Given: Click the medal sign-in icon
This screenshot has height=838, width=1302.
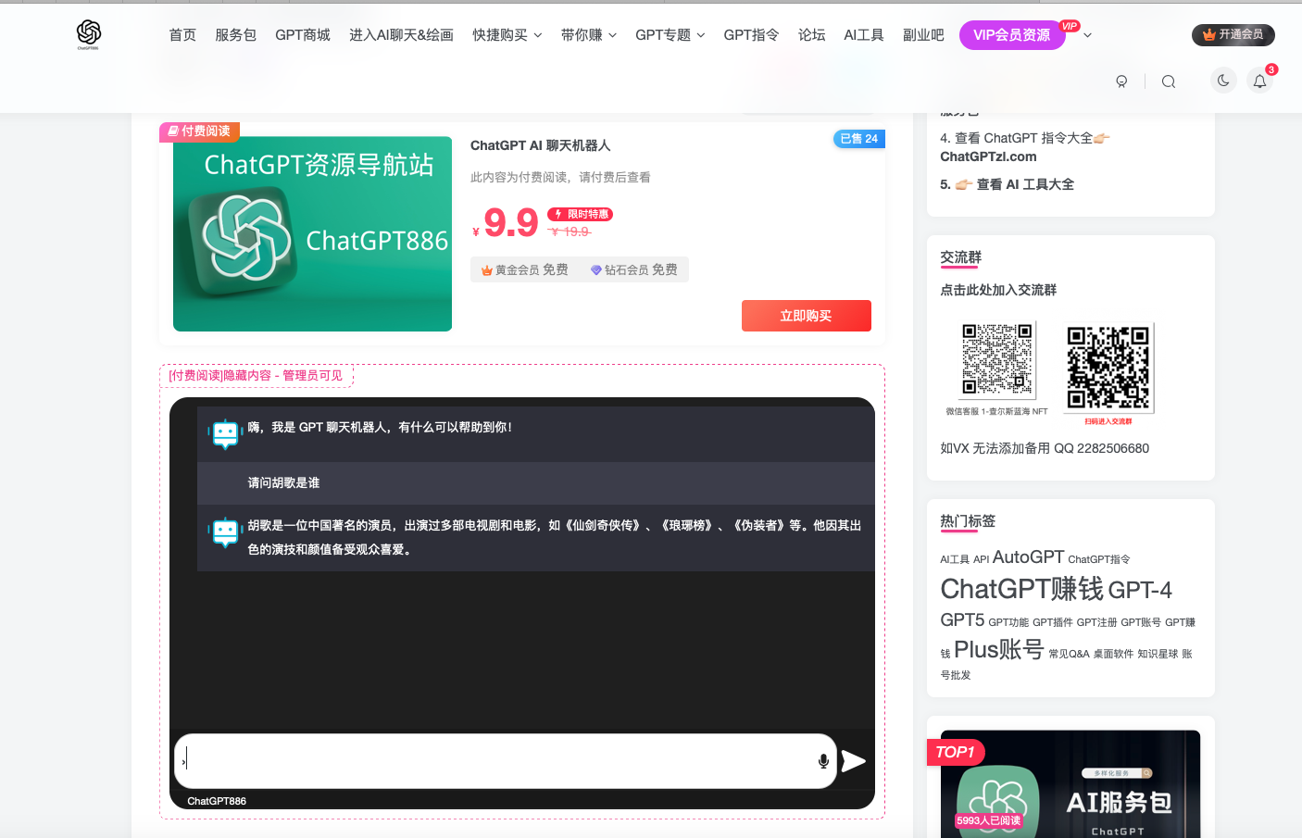Looking at the screenshot, I should tap(1121, 81).
